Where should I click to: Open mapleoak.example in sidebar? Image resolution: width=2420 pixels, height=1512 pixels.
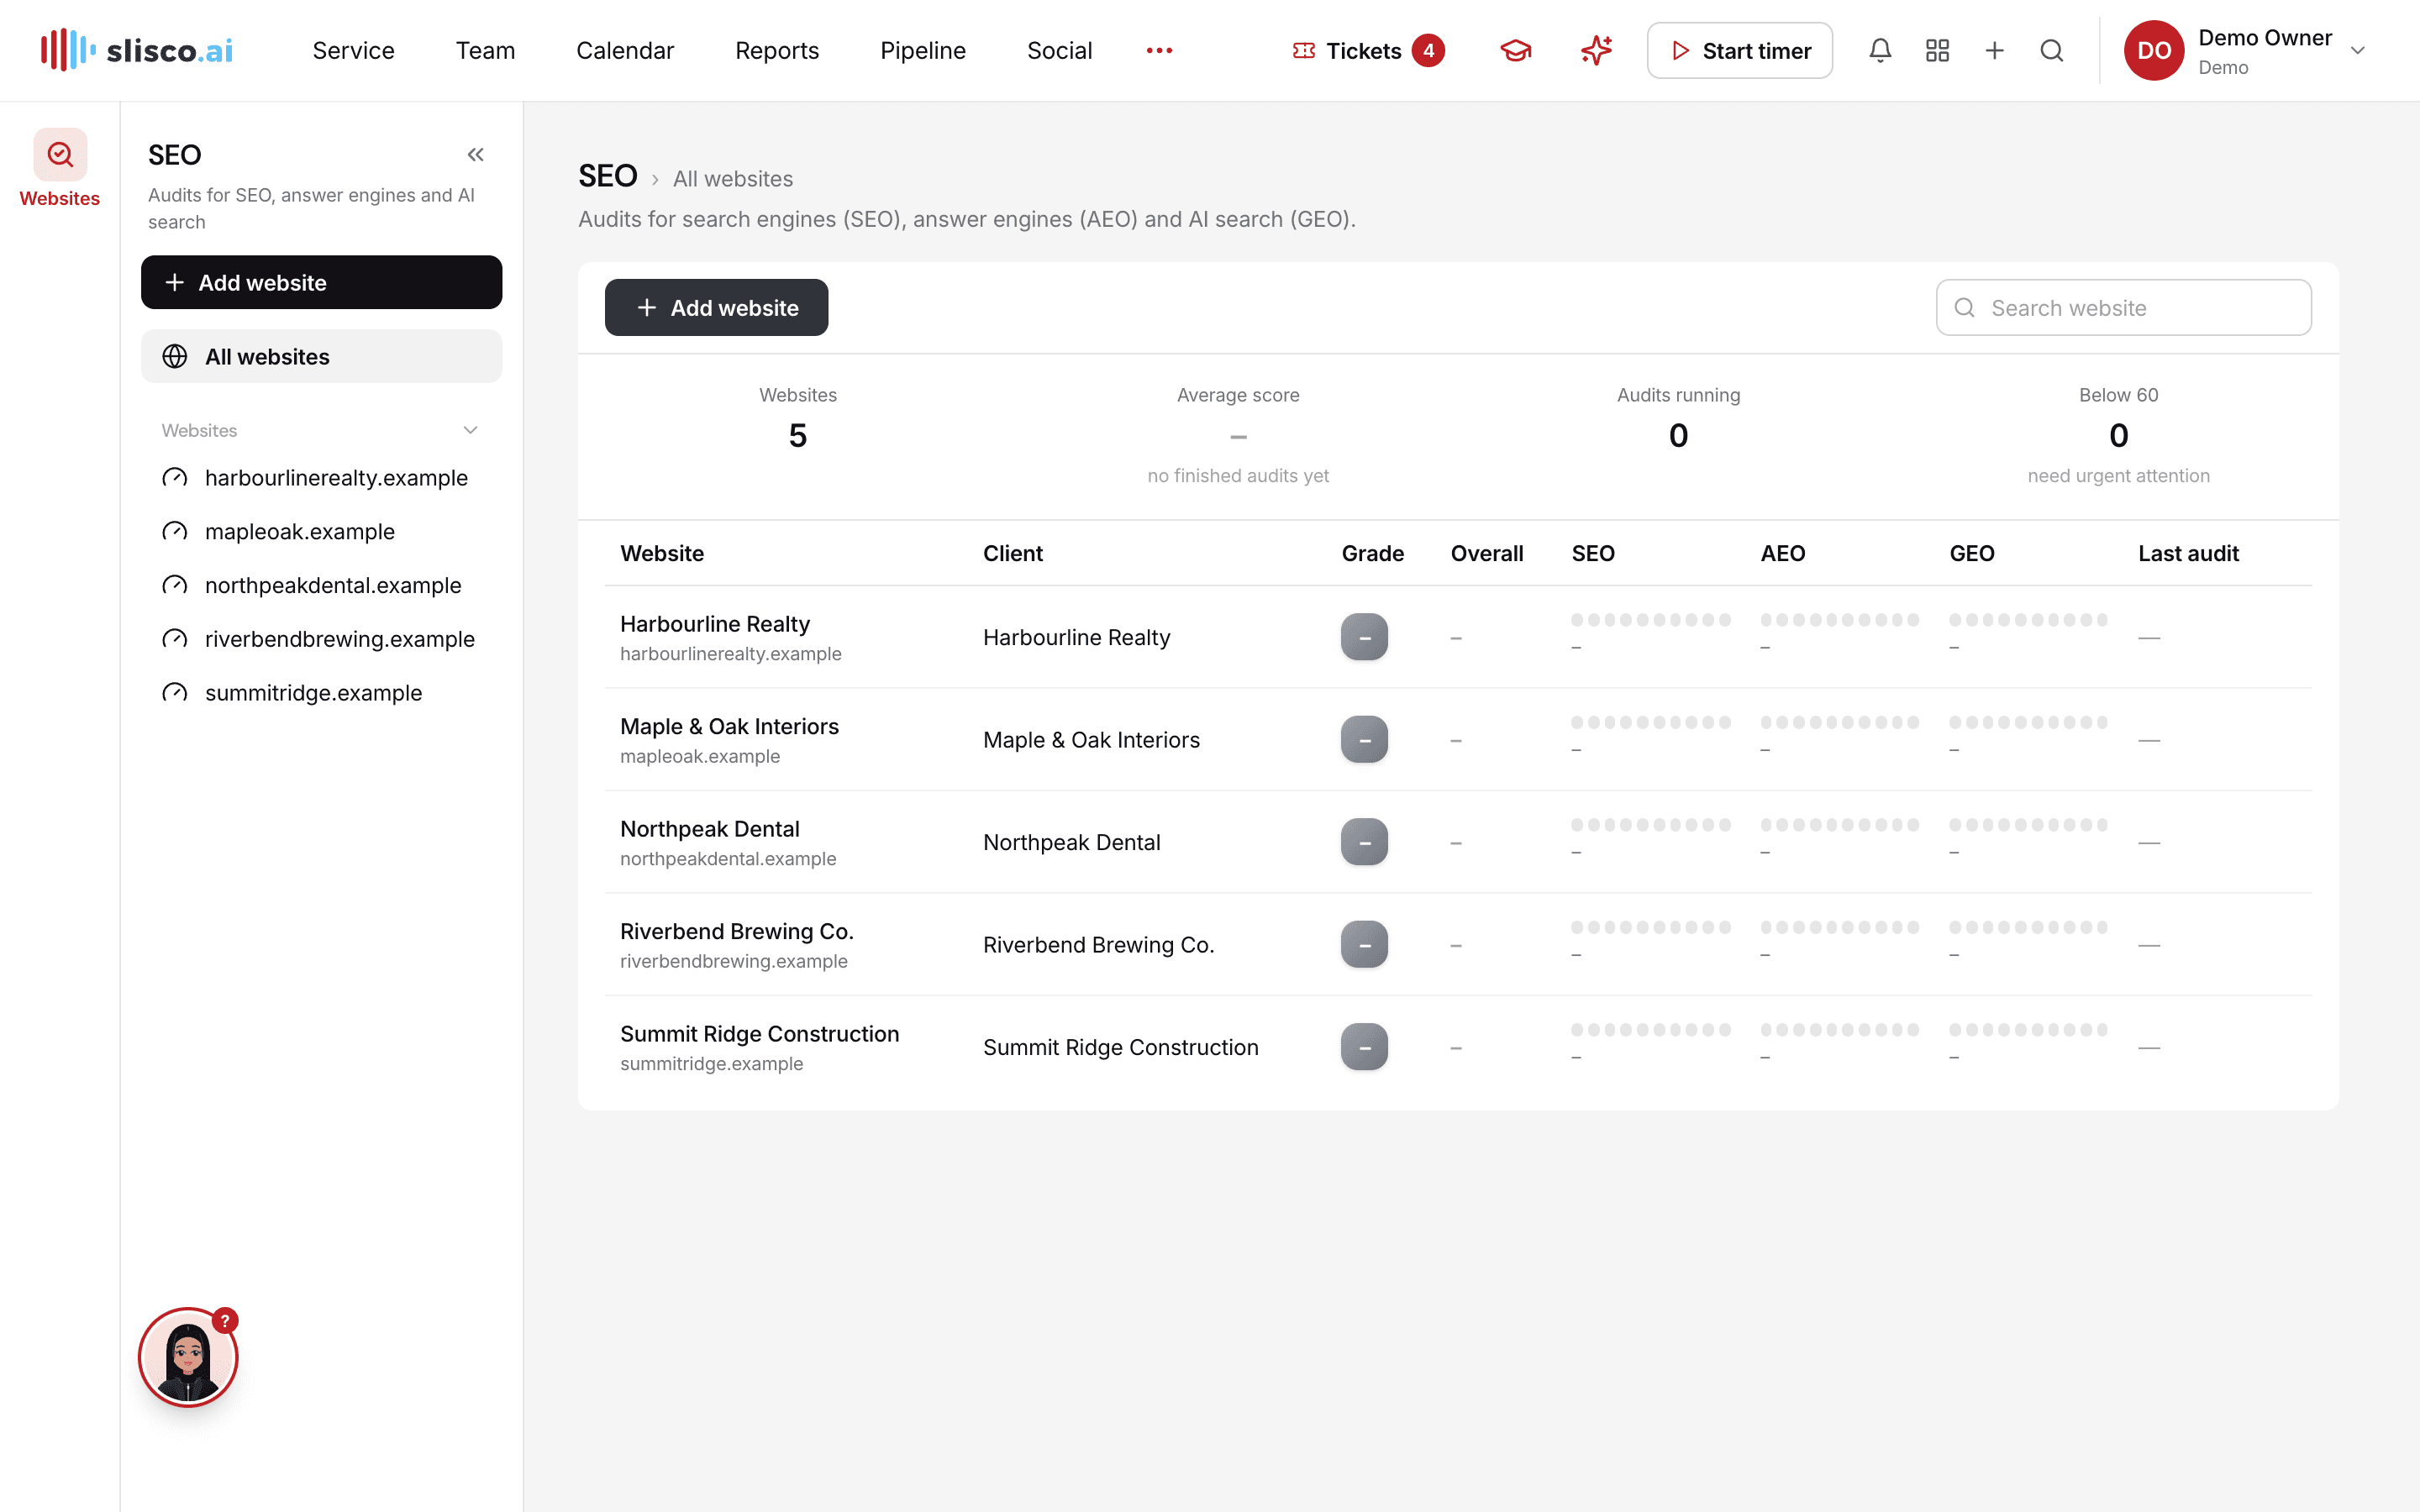[x=321, y=532]
